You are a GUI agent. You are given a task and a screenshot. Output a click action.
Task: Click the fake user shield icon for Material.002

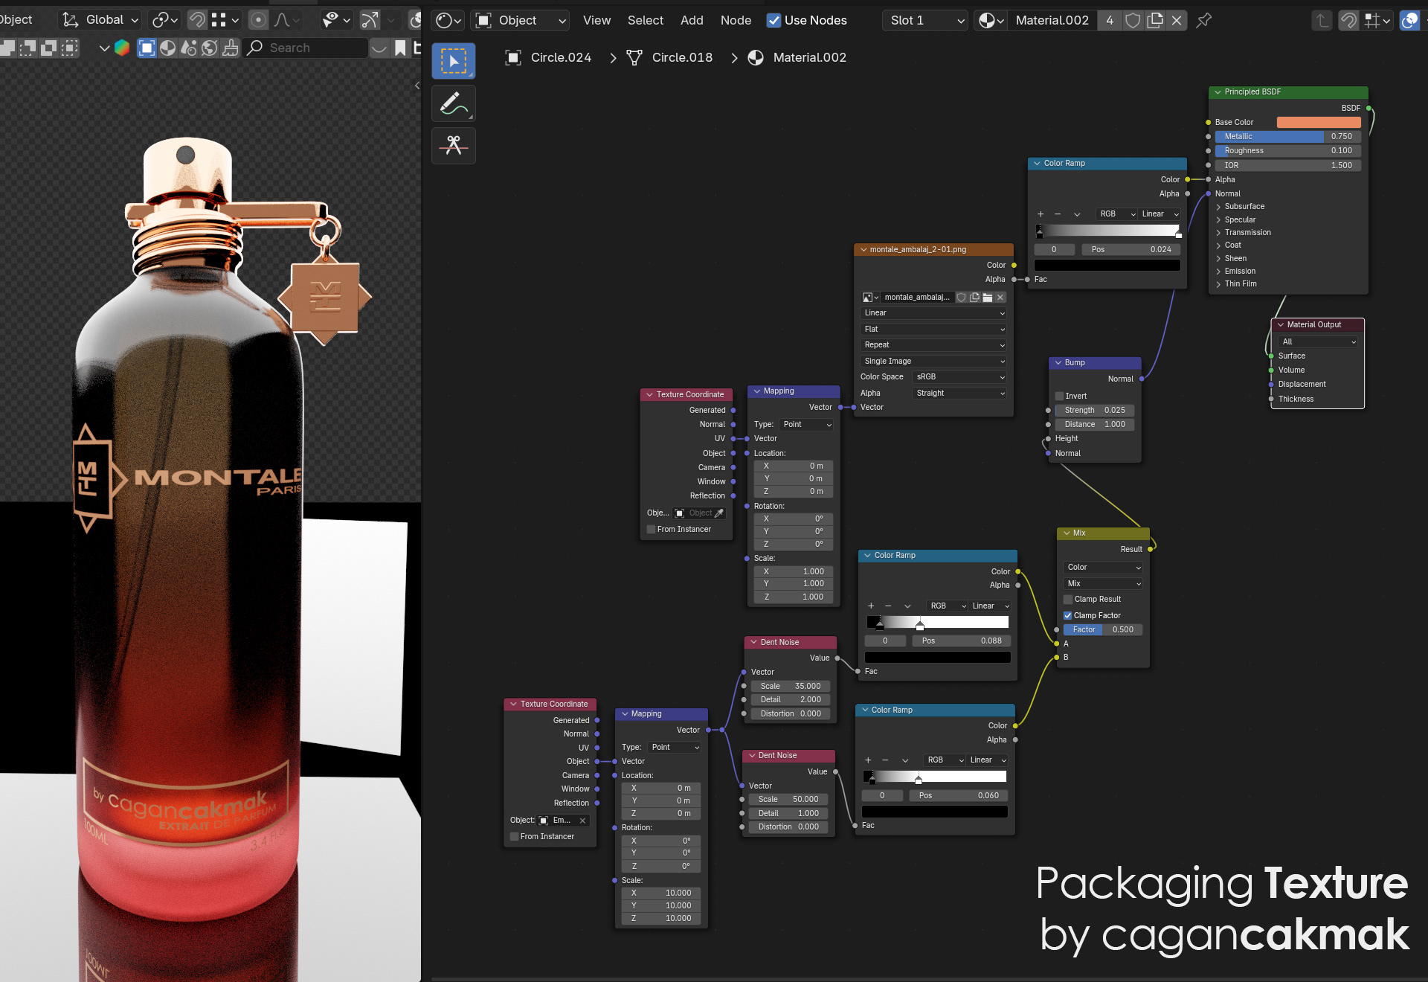[x=1132, y=20]
